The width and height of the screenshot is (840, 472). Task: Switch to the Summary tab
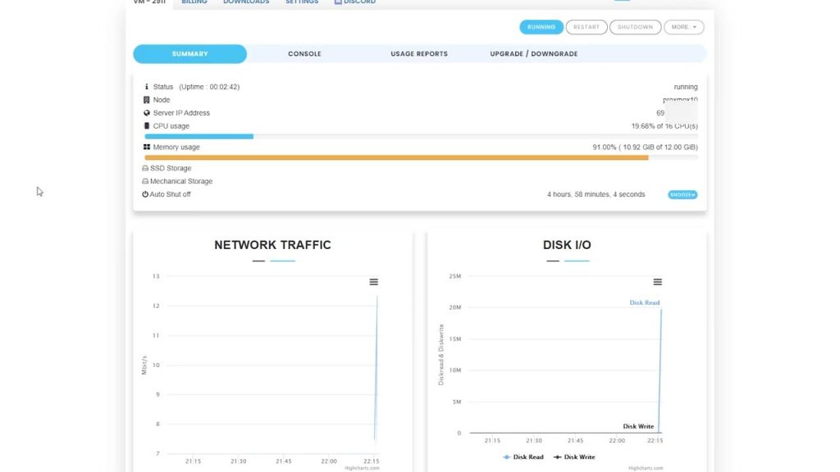(x=190, y=54)
